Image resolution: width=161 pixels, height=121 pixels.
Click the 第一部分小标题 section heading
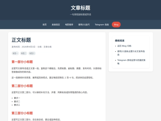click(22, 62)
